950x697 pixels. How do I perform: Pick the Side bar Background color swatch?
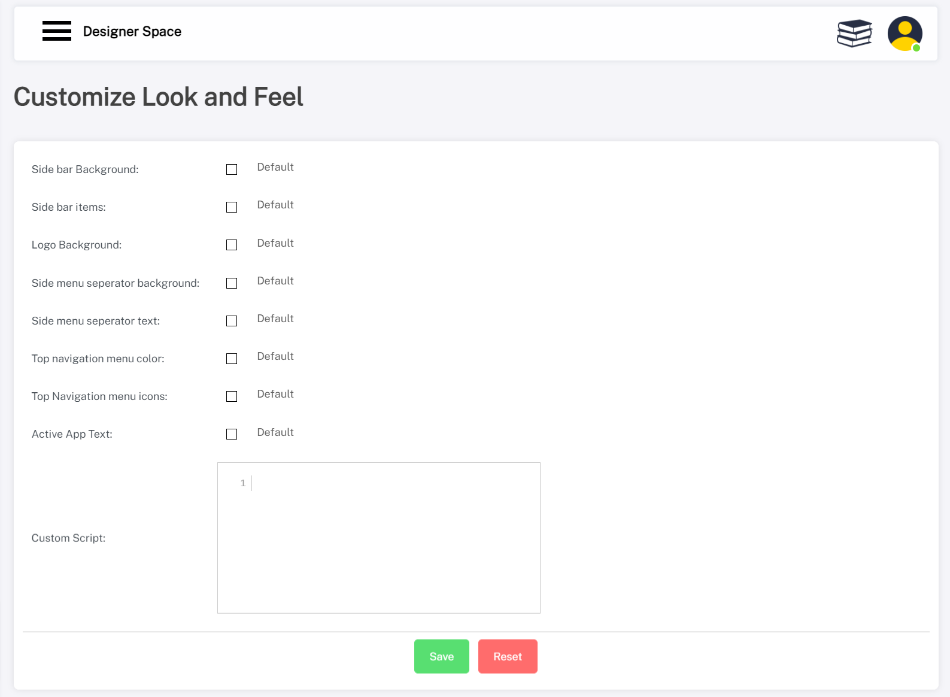coord(232,169)
